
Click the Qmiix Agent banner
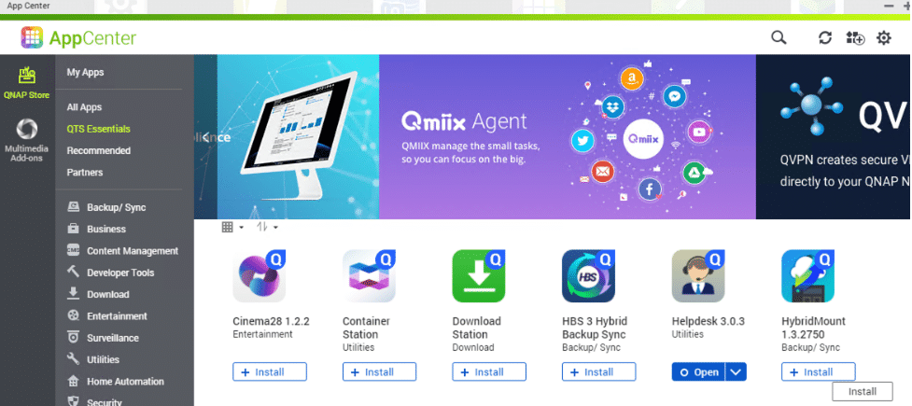[568, 136]
